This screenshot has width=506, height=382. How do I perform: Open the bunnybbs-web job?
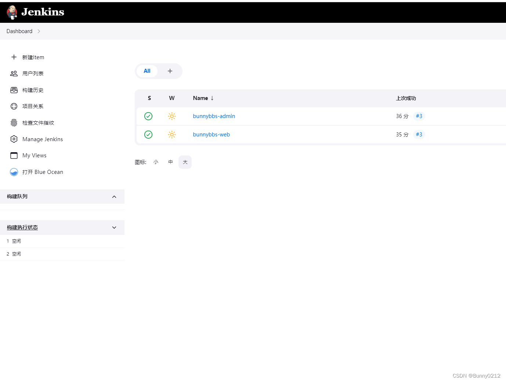pyautogui.click(x=212, y=135)
